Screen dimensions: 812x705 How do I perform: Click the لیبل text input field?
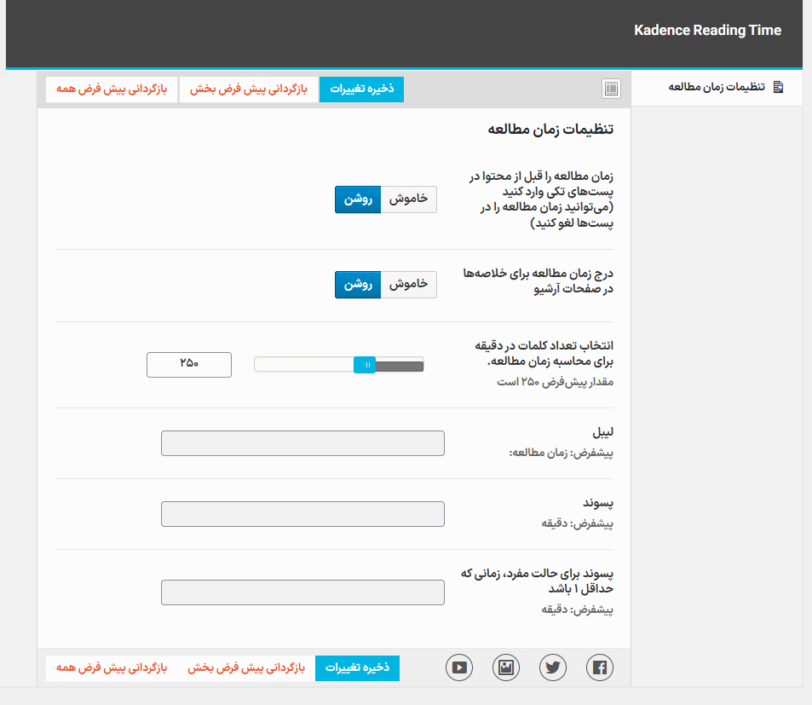coord(302,443)
